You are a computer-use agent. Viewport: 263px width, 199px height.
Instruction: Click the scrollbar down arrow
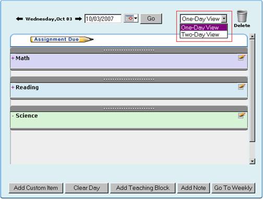(252, 161)
